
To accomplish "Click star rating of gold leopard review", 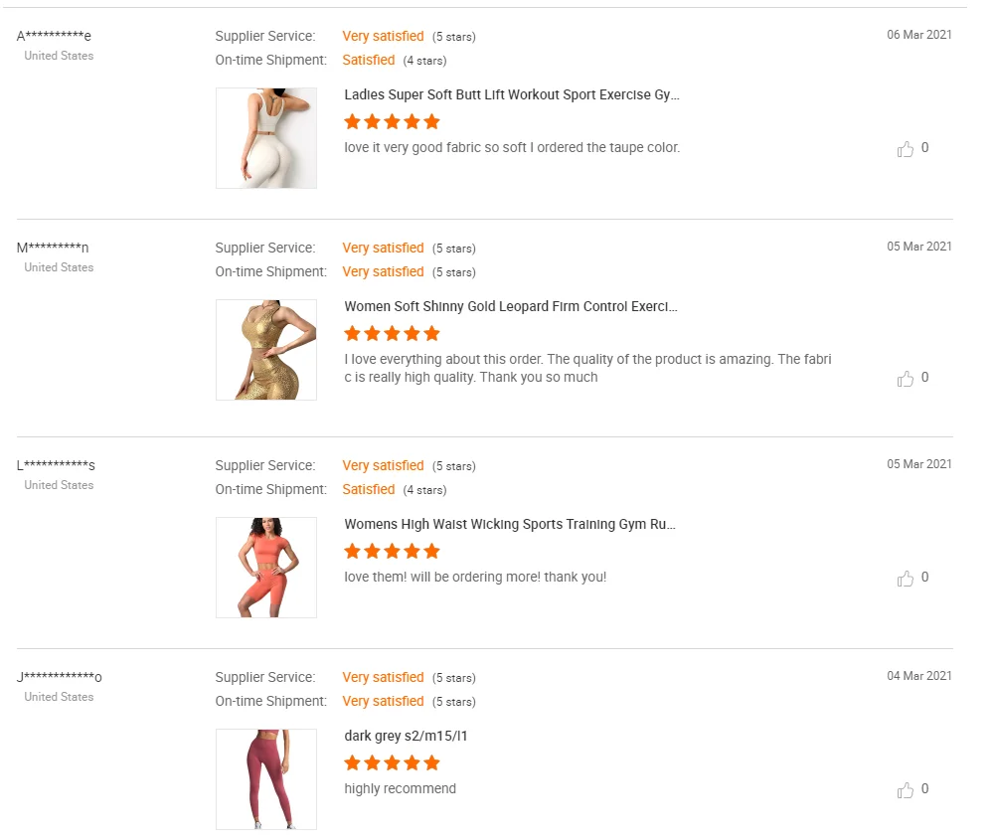I will pyautogui.click(x=392, y=334).
